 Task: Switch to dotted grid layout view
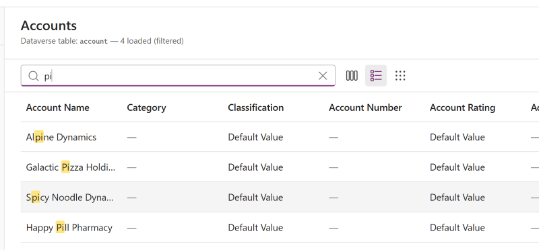(400, 75)
